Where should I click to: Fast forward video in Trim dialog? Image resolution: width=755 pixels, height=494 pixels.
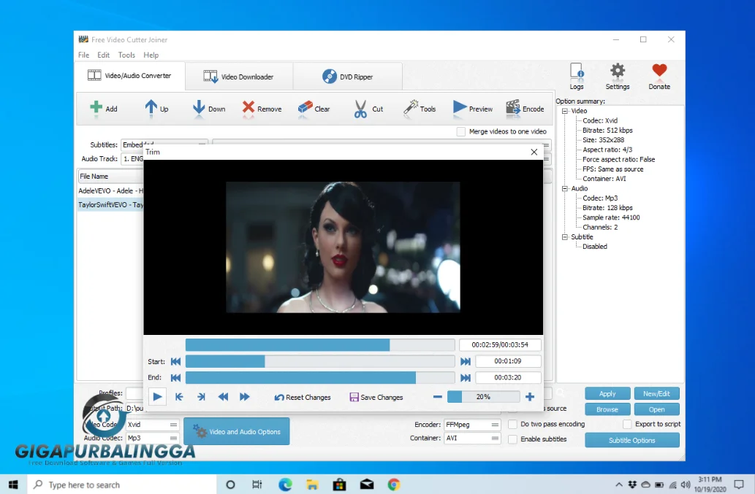pos(245,397)
